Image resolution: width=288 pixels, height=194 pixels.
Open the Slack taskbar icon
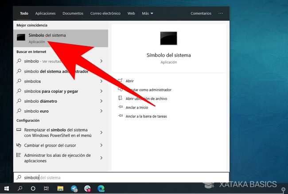(x=87, y=189)
